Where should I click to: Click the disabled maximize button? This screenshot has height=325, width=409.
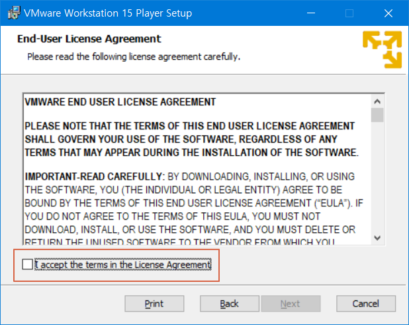click(x=349, y=13)
